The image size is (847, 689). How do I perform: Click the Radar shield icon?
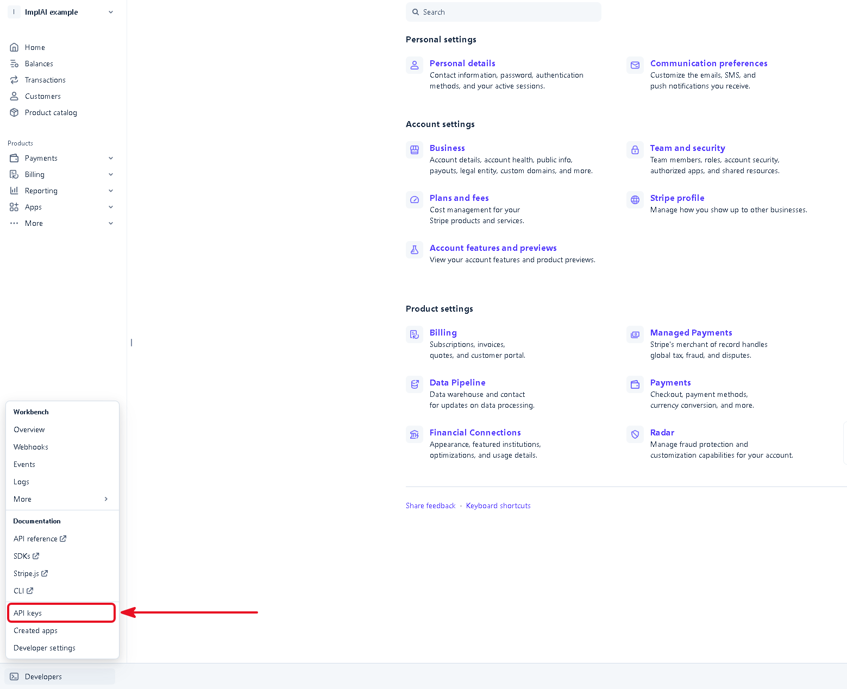[x=635, y=434]
